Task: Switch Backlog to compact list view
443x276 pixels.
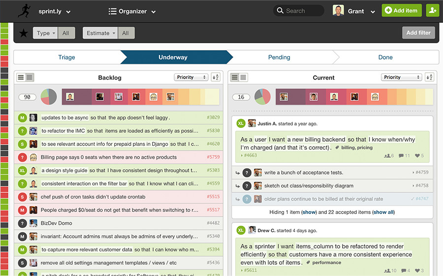Action: tap(21, 77)
